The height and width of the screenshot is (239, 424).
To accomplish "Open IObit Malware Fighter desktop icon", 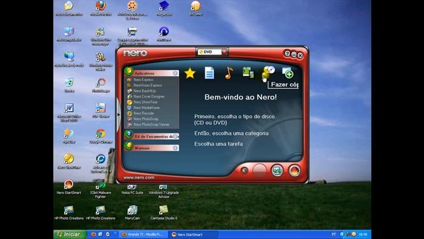I will point(100,189).
